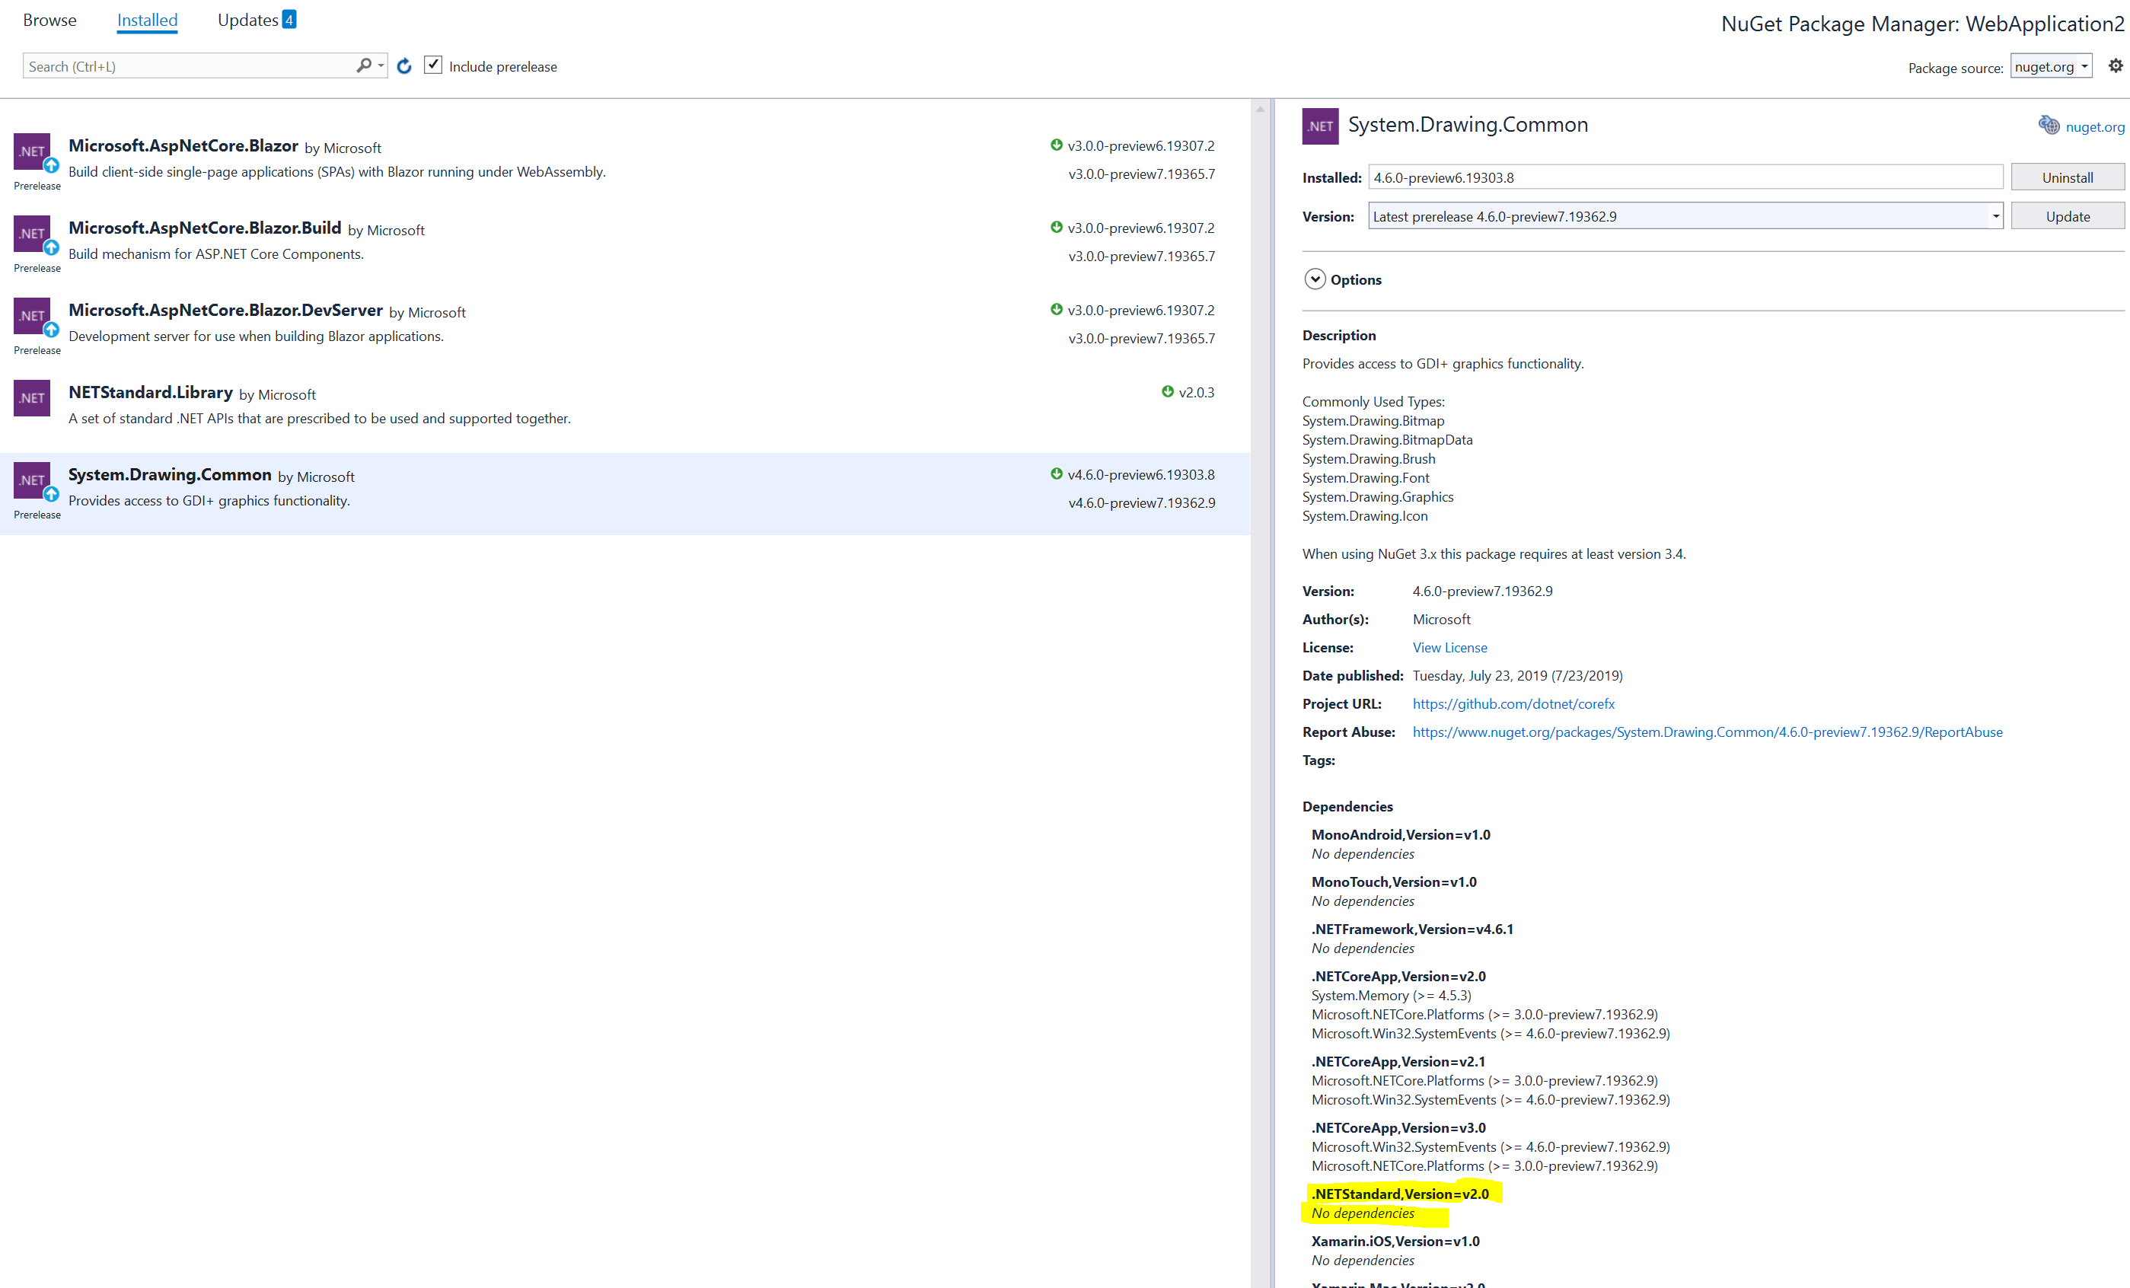Click the Uninstall button

pos(2067,177)
